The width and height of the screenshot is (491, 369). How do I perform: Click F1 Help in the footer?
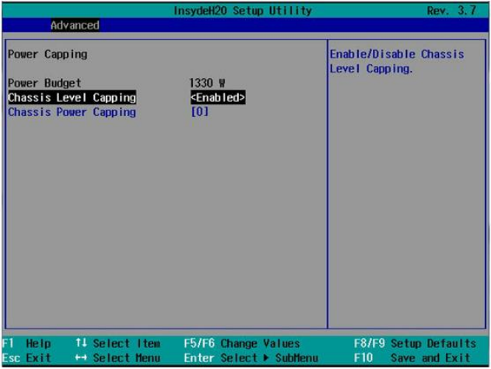click(x=26, y=343)
